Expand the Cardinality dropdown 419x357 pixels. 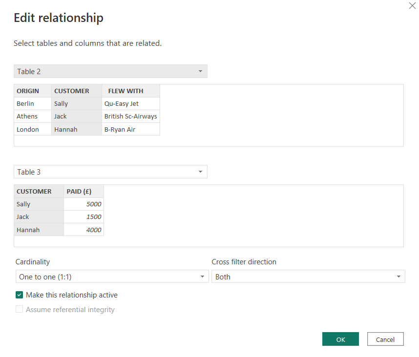[112, 277]
